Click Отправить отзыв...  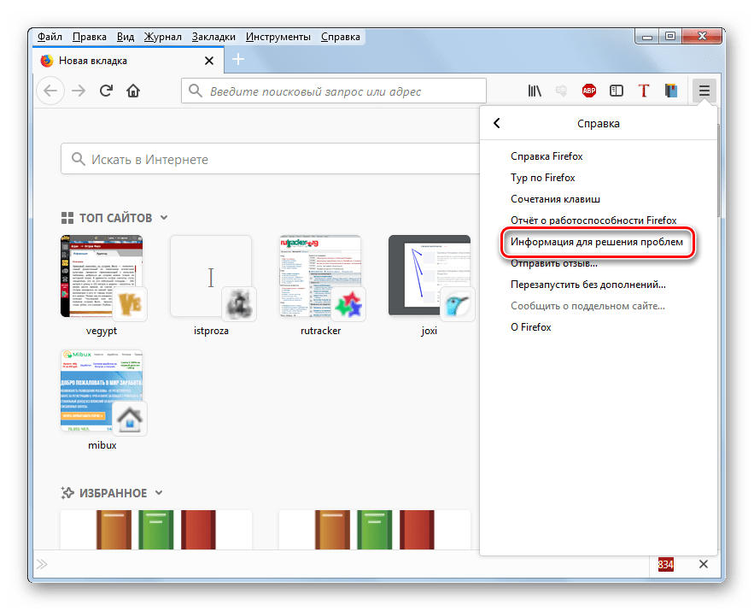click(599, 262)
